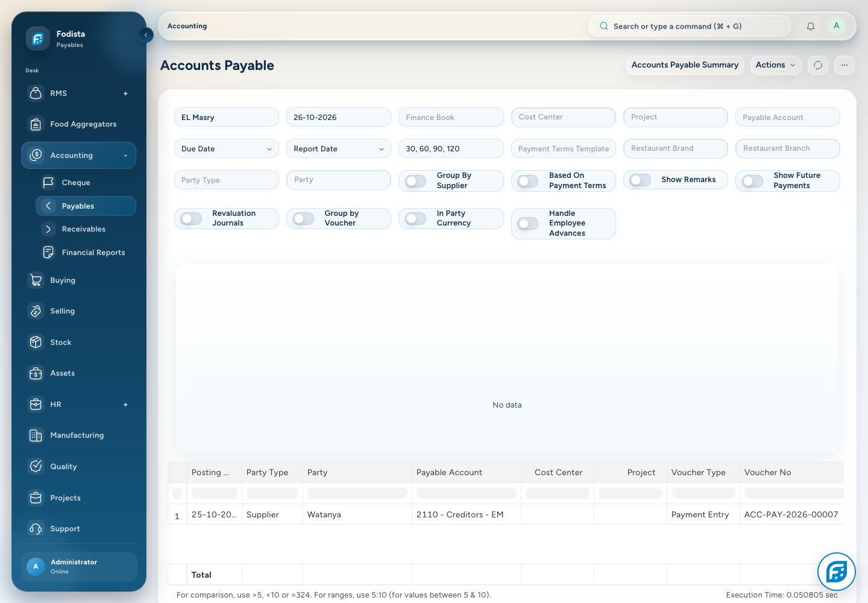Open the Quality checkmark icon

tap(36, 467)
